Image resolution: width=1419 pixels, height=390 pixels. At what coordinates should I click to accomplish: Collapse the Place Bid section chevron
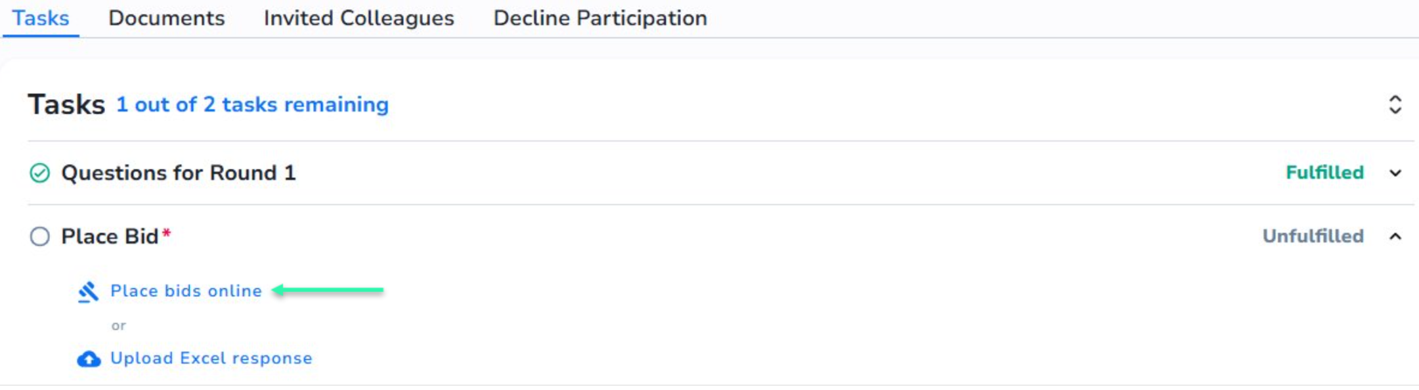[1395, 236]
